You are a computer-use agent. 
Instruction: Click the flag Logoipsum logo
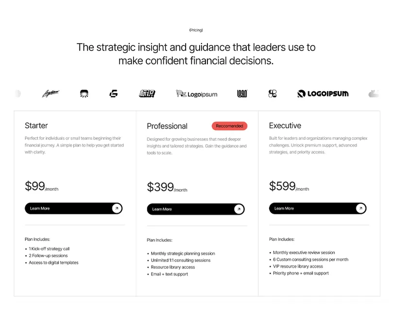click(196, 94)
